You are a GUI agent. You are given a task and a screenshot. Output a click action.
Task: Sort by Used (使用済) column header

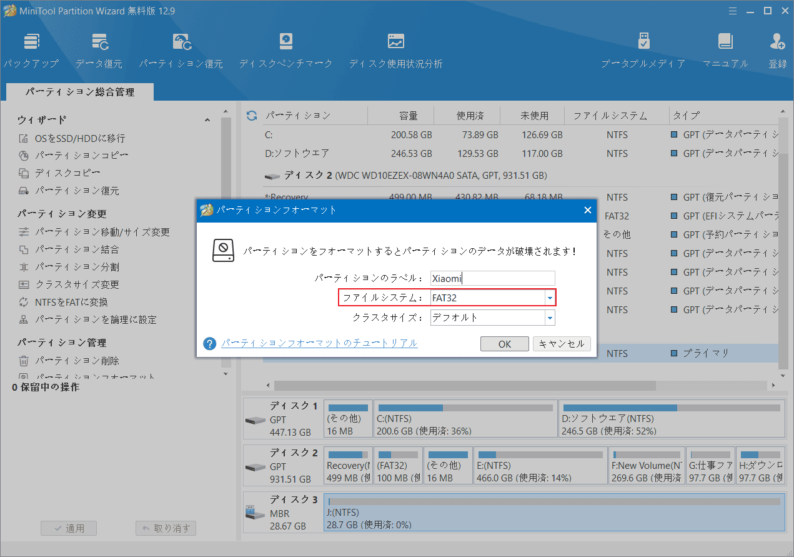point(469,116)
